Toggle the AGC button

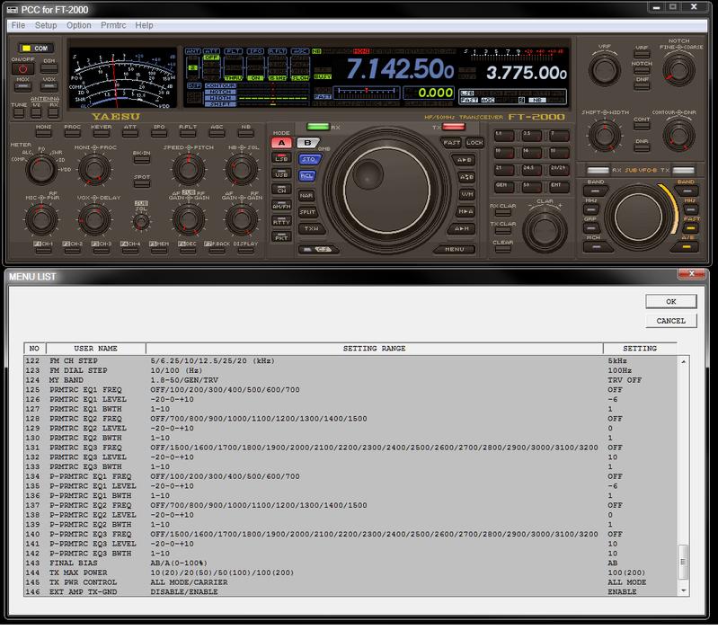point(217,133)
